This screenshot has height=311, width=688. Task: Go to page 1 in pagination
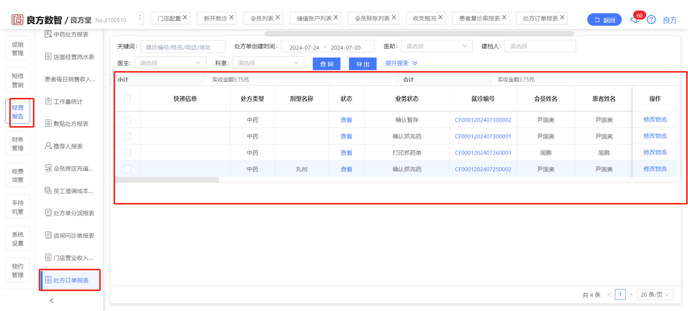click(x=620, y=295)
